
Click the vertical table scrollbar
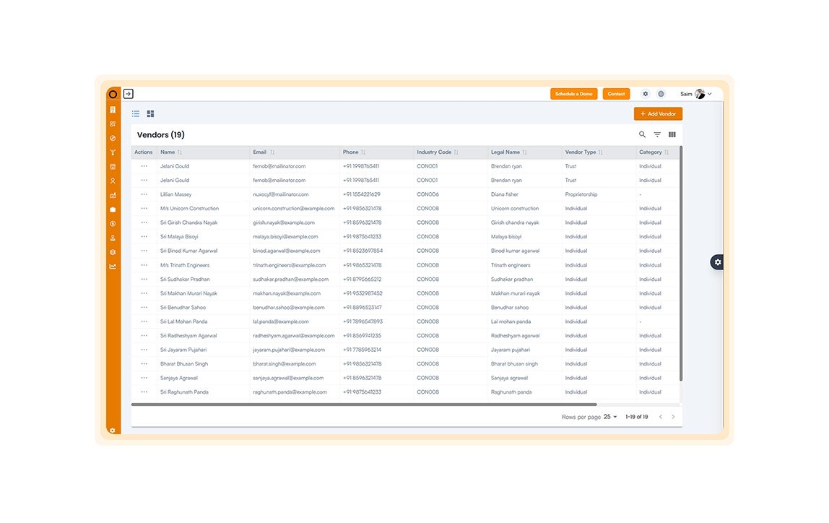click(x=681, y=264)
